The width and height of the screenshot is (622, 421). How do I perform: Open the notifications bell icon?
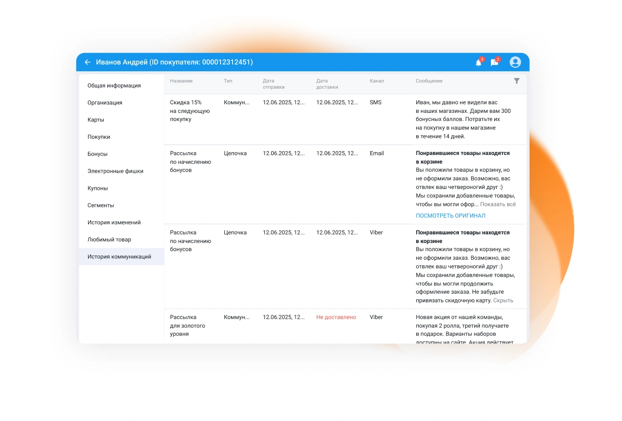478,62
